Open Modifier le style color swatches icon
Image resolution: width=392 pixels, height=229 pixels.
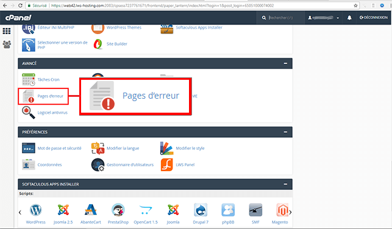click(167, 148)
